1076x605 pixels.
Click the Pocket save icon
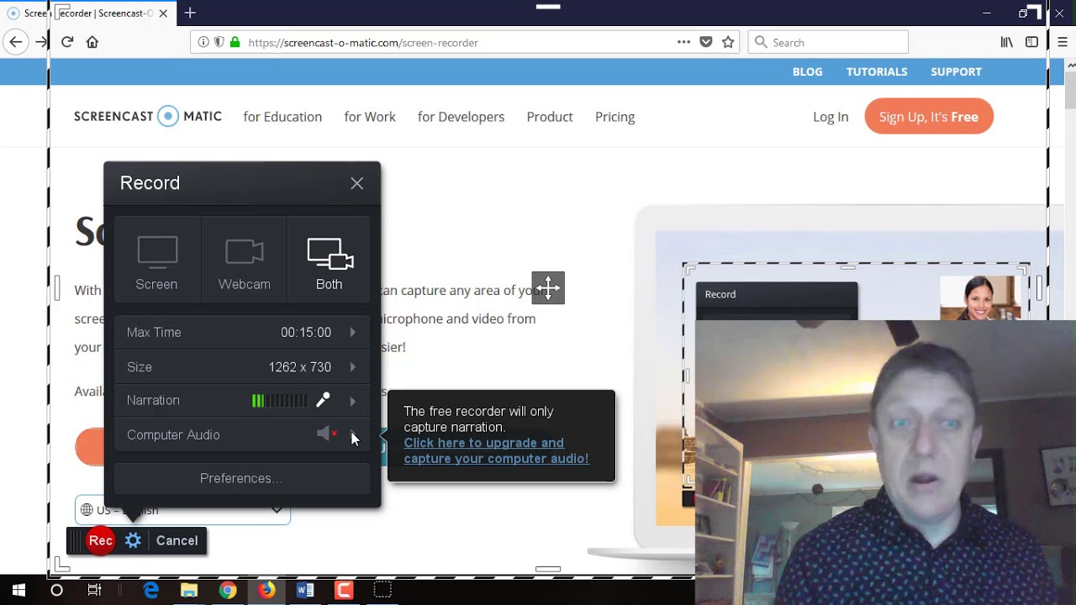[706, 42]
